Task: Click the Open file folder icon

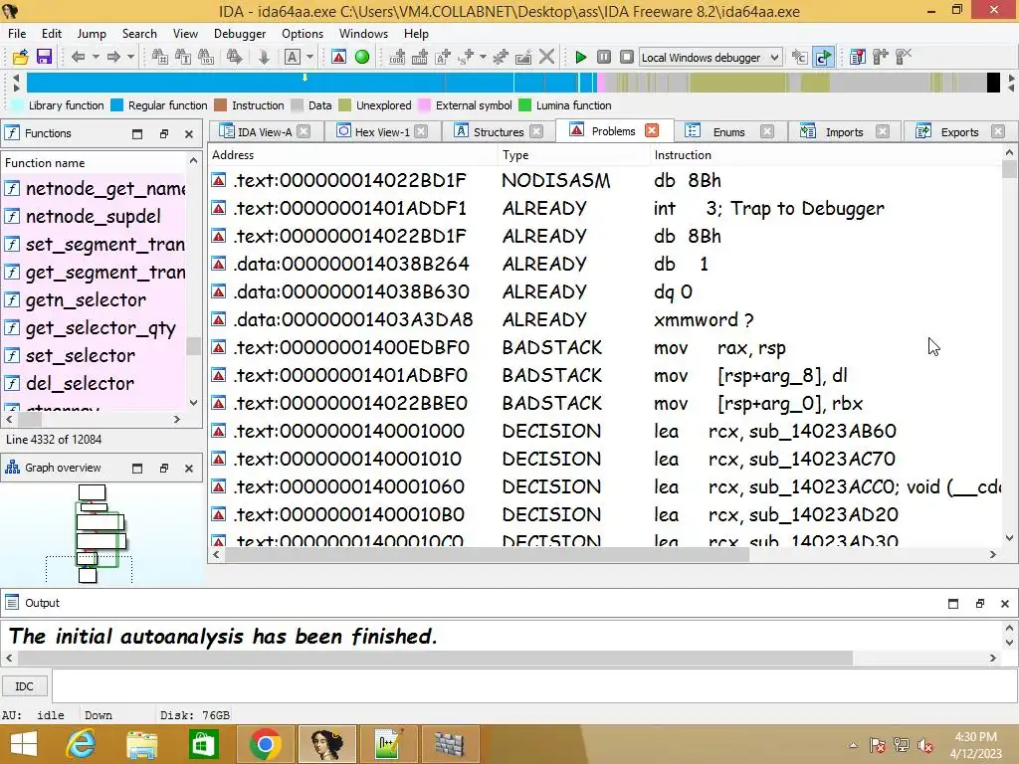Action: [20, 57]
